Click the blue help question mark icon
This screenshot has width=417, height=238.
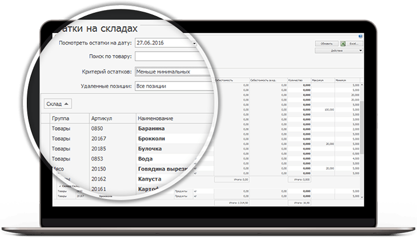[361, 36]
